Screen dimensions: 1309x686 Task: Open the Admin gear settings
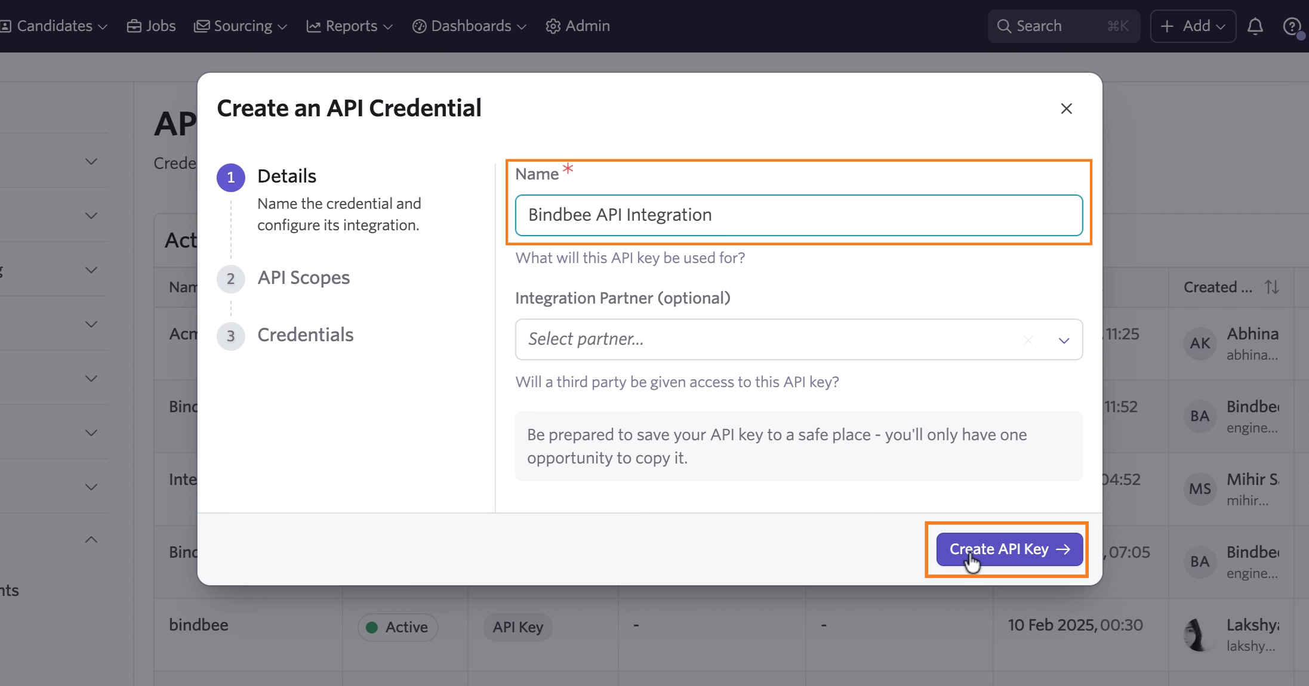coord(578,26)
